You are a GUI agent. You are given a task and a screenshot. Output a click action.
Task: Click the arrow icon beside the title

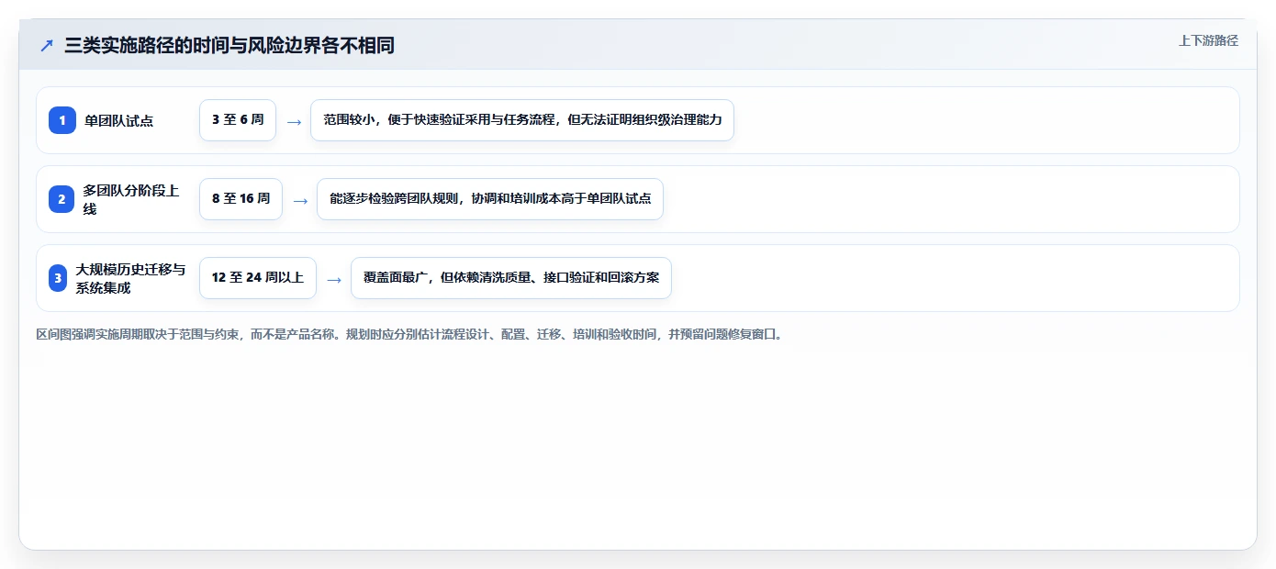47,45
